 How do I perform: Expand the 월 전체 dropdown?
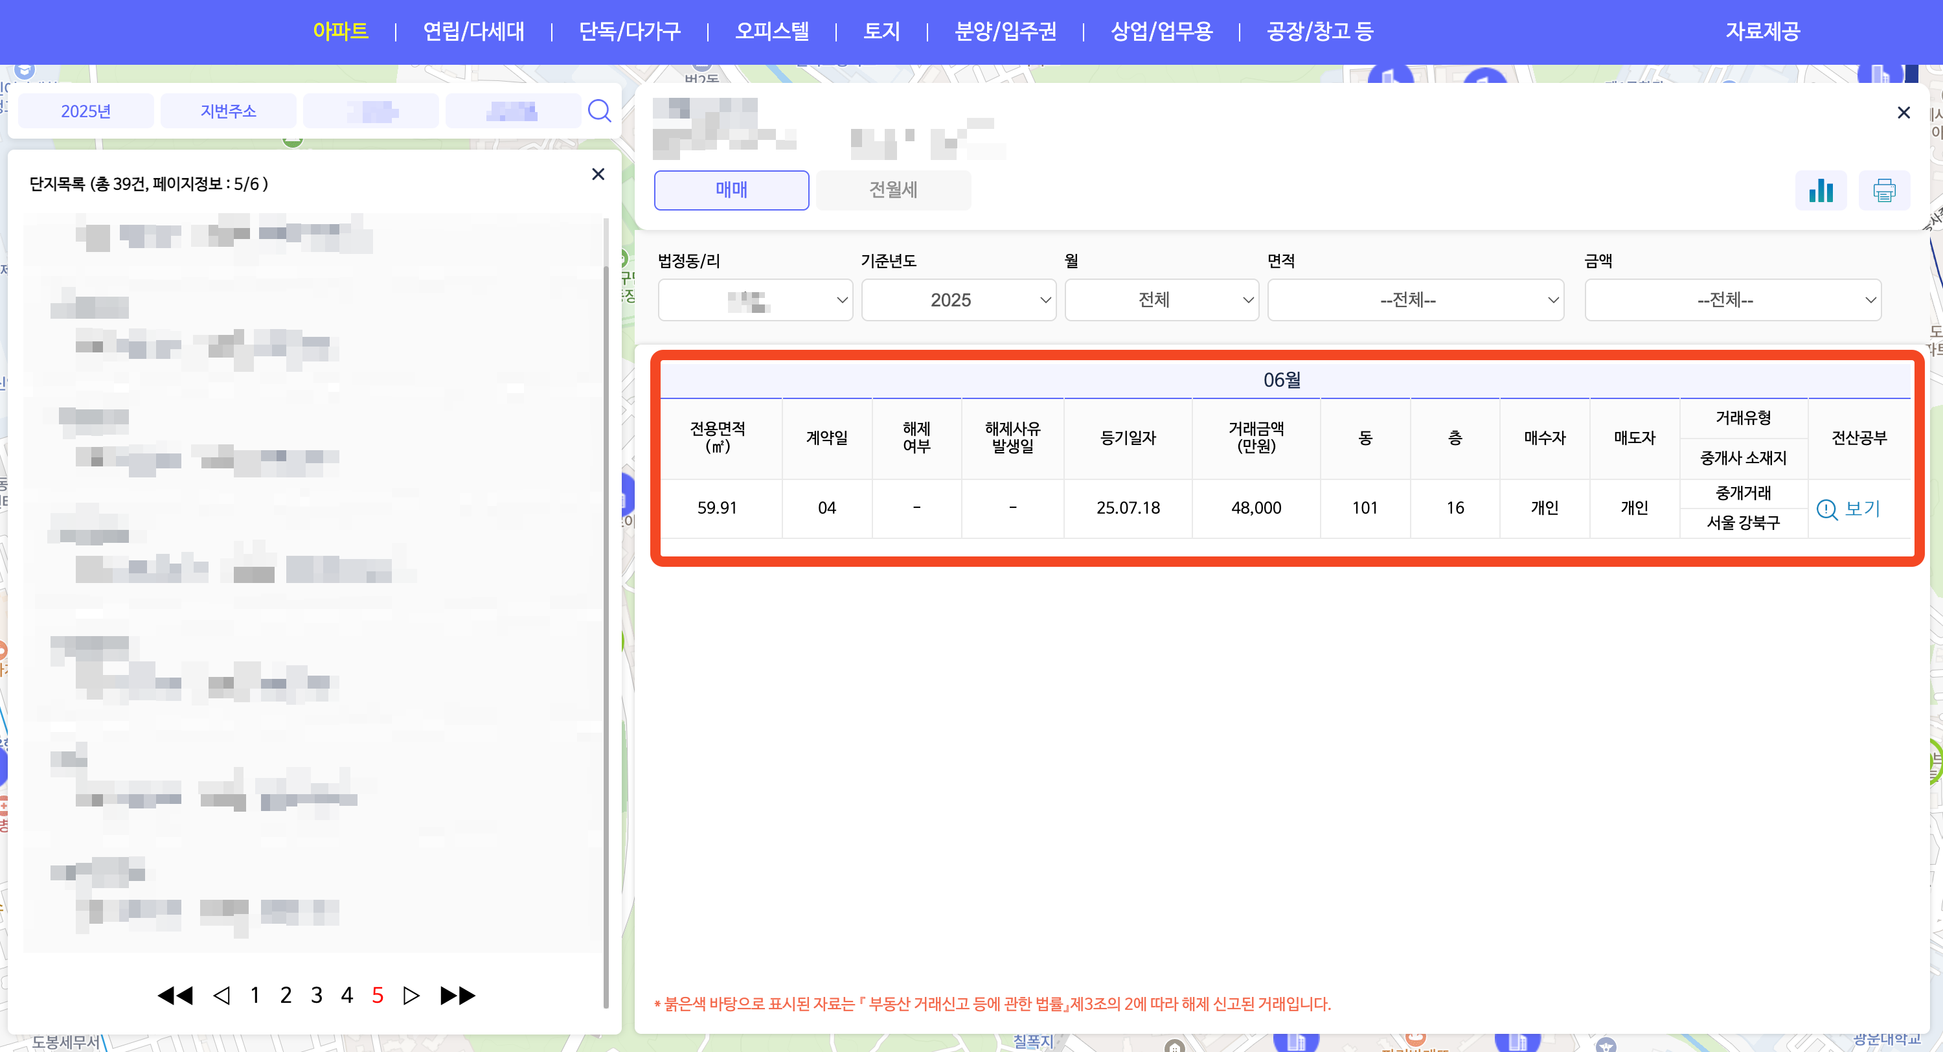click(1161, 301)
